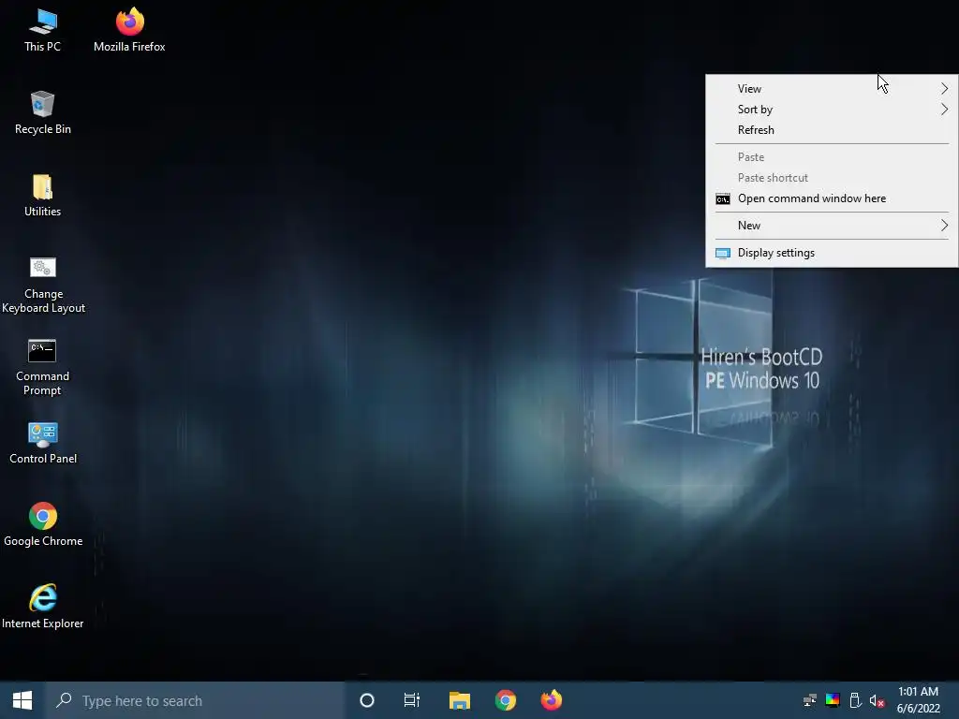Open the Windows Start button
Viewport: 959px width, 719px height.
coord(22,700)
